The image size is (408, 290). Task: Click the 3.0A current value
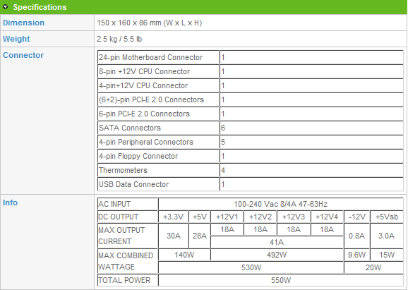[x=387, y=236]
